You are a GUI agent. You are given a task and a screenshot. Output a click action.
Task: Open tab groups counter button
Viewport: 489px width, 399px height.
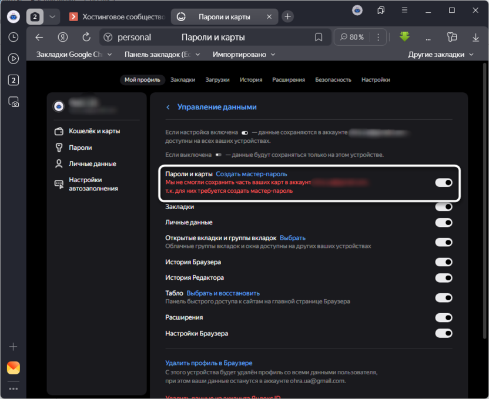click(35, 16)
